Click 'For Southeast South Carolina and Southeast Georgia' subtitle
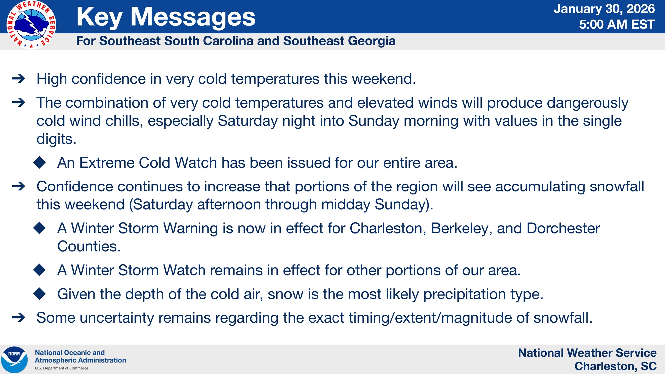This screenshot has height=374, width=665. (x=236, y=41)
